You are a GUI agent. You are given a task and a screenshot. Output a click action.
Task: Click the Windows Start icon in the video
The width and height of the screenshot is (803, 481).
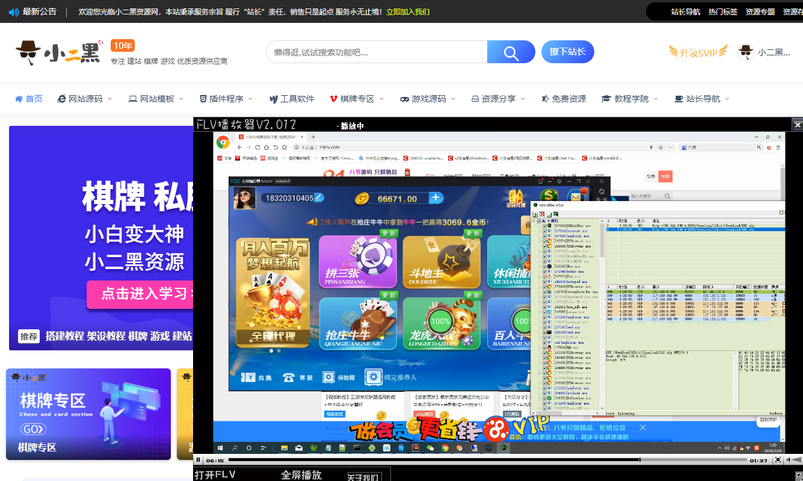[x=221, y=448]
